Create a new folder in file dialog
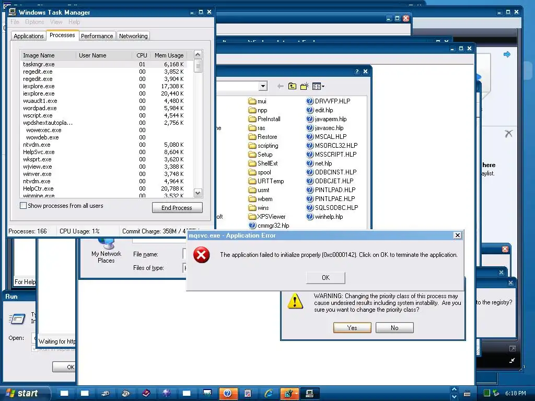The width and height of the screenshot is (535, 401). [305, 86]
